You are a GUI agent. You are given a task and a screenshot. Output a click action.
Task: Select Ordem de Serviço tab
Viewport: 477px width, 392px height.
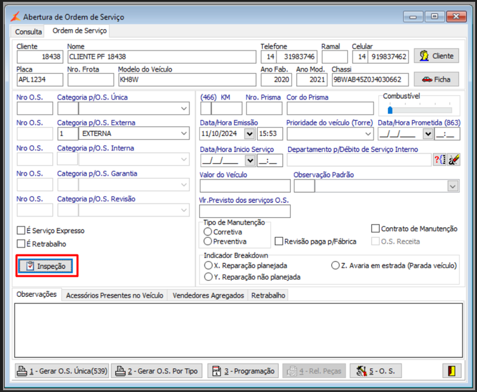tap(79, 31)
